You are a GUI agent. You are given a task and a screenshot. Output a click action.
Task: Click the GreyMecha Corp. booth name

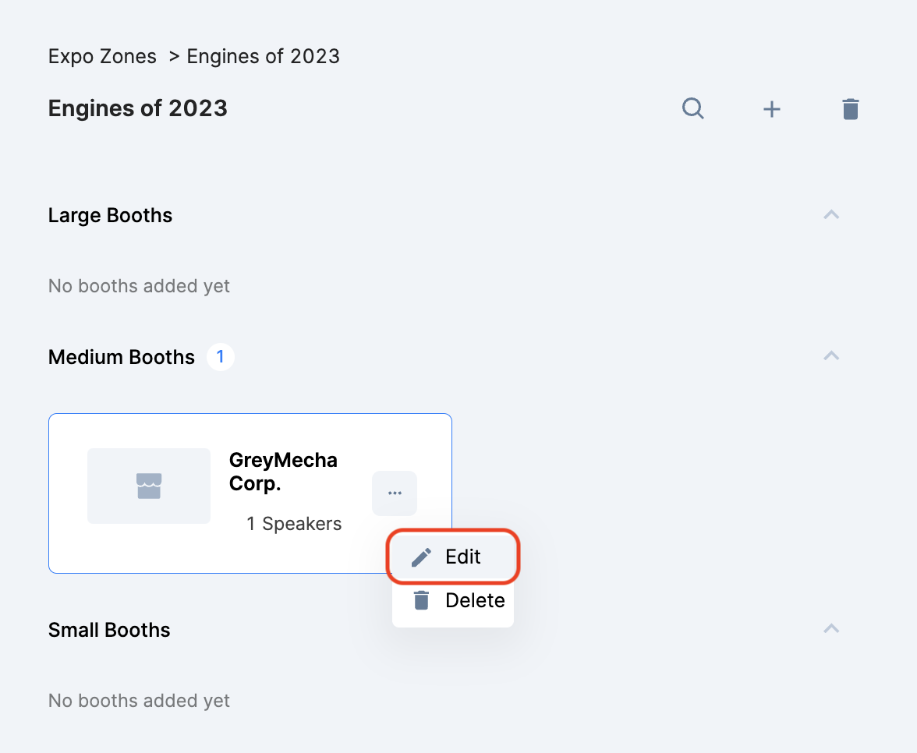tap(283, 471)
